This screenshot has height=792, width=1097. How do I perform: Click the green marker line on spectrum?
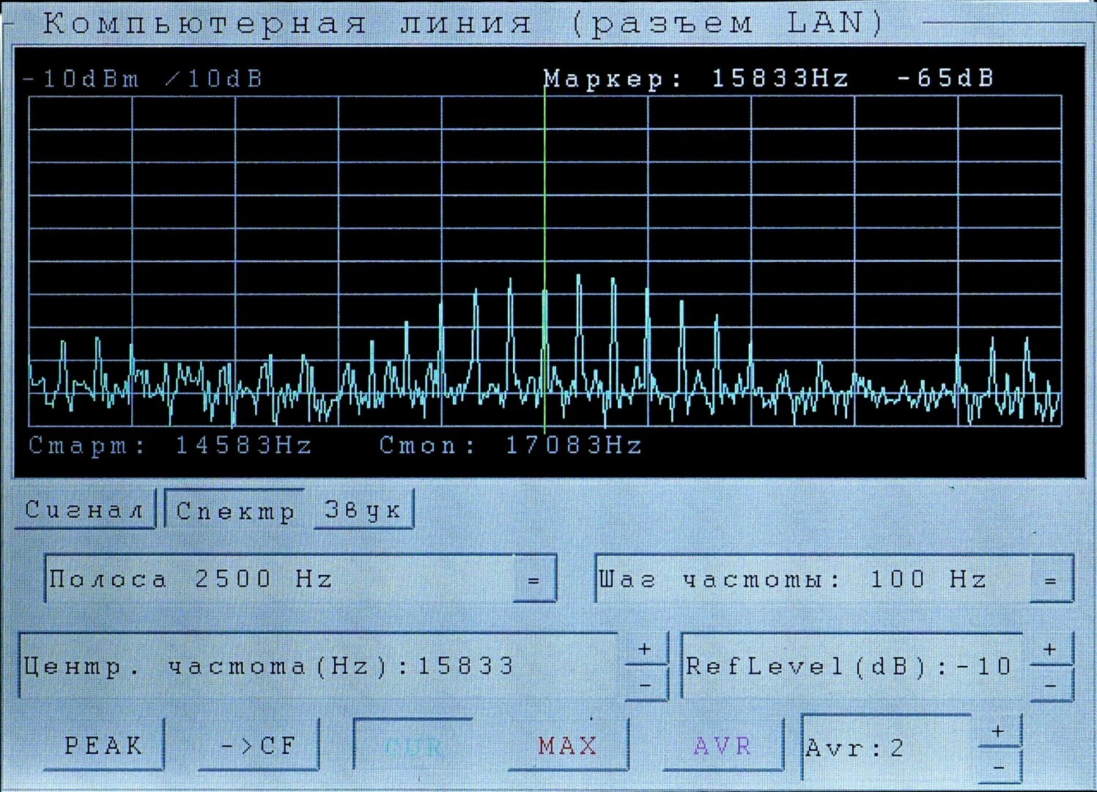pos(544,220)
